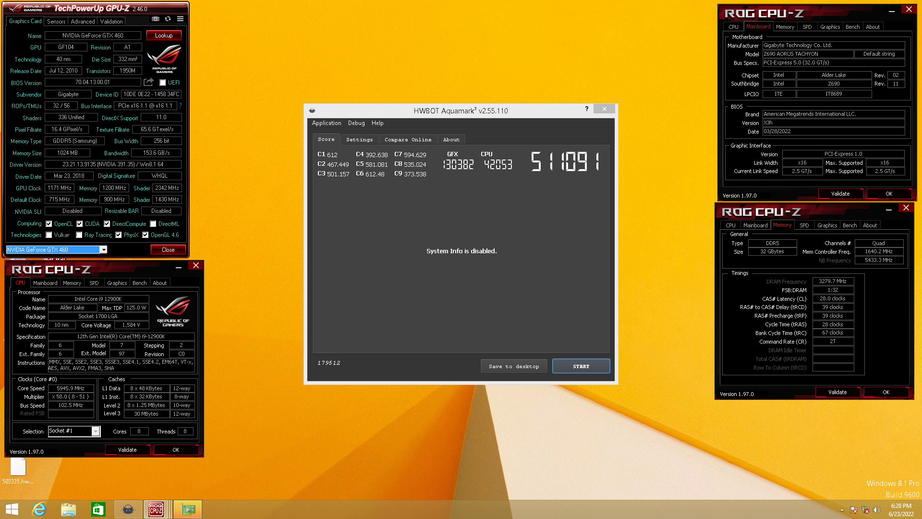Click ROG logo in GPU-Z panel
The height and width of the screenshot is (519, 922).
(164, 58)
